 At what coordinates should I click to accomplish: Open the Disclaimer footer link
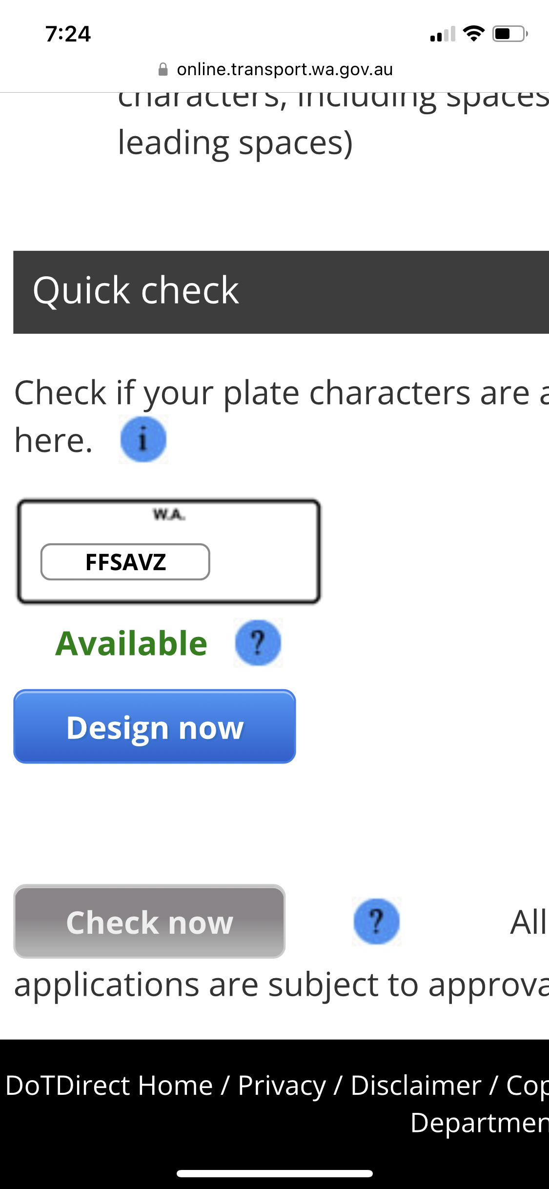(x=416, y=1086)
